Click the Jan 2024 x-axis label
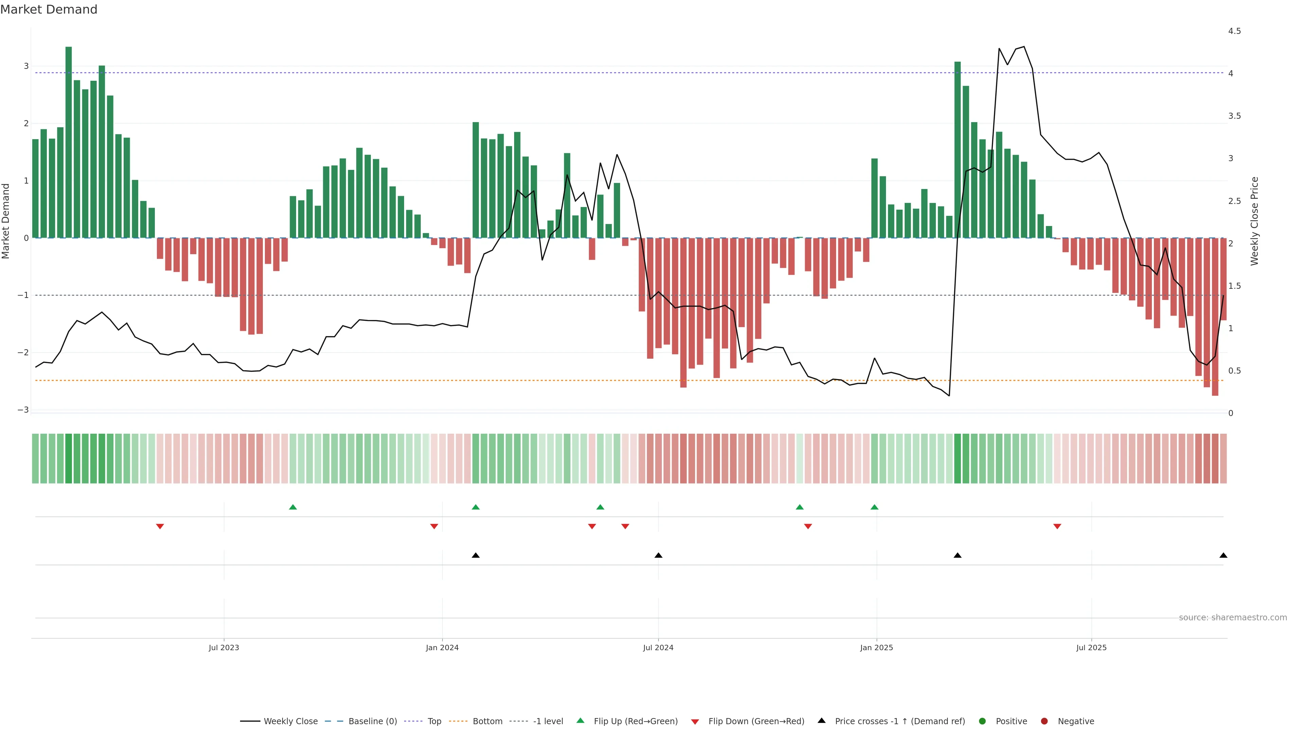Screen dimensions: 1304x733 click(442, 647)
